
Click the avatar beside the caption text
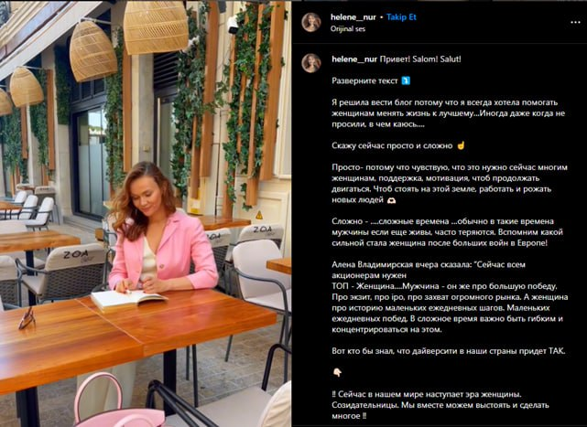pos(311,63)
